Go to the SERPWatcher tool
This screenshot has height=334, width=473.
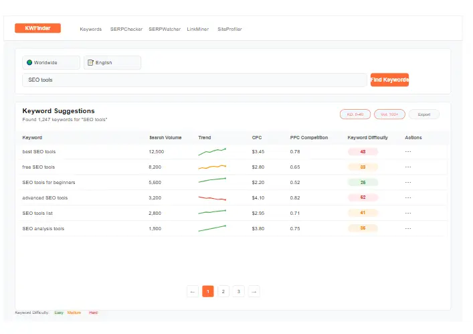point(165,29)
